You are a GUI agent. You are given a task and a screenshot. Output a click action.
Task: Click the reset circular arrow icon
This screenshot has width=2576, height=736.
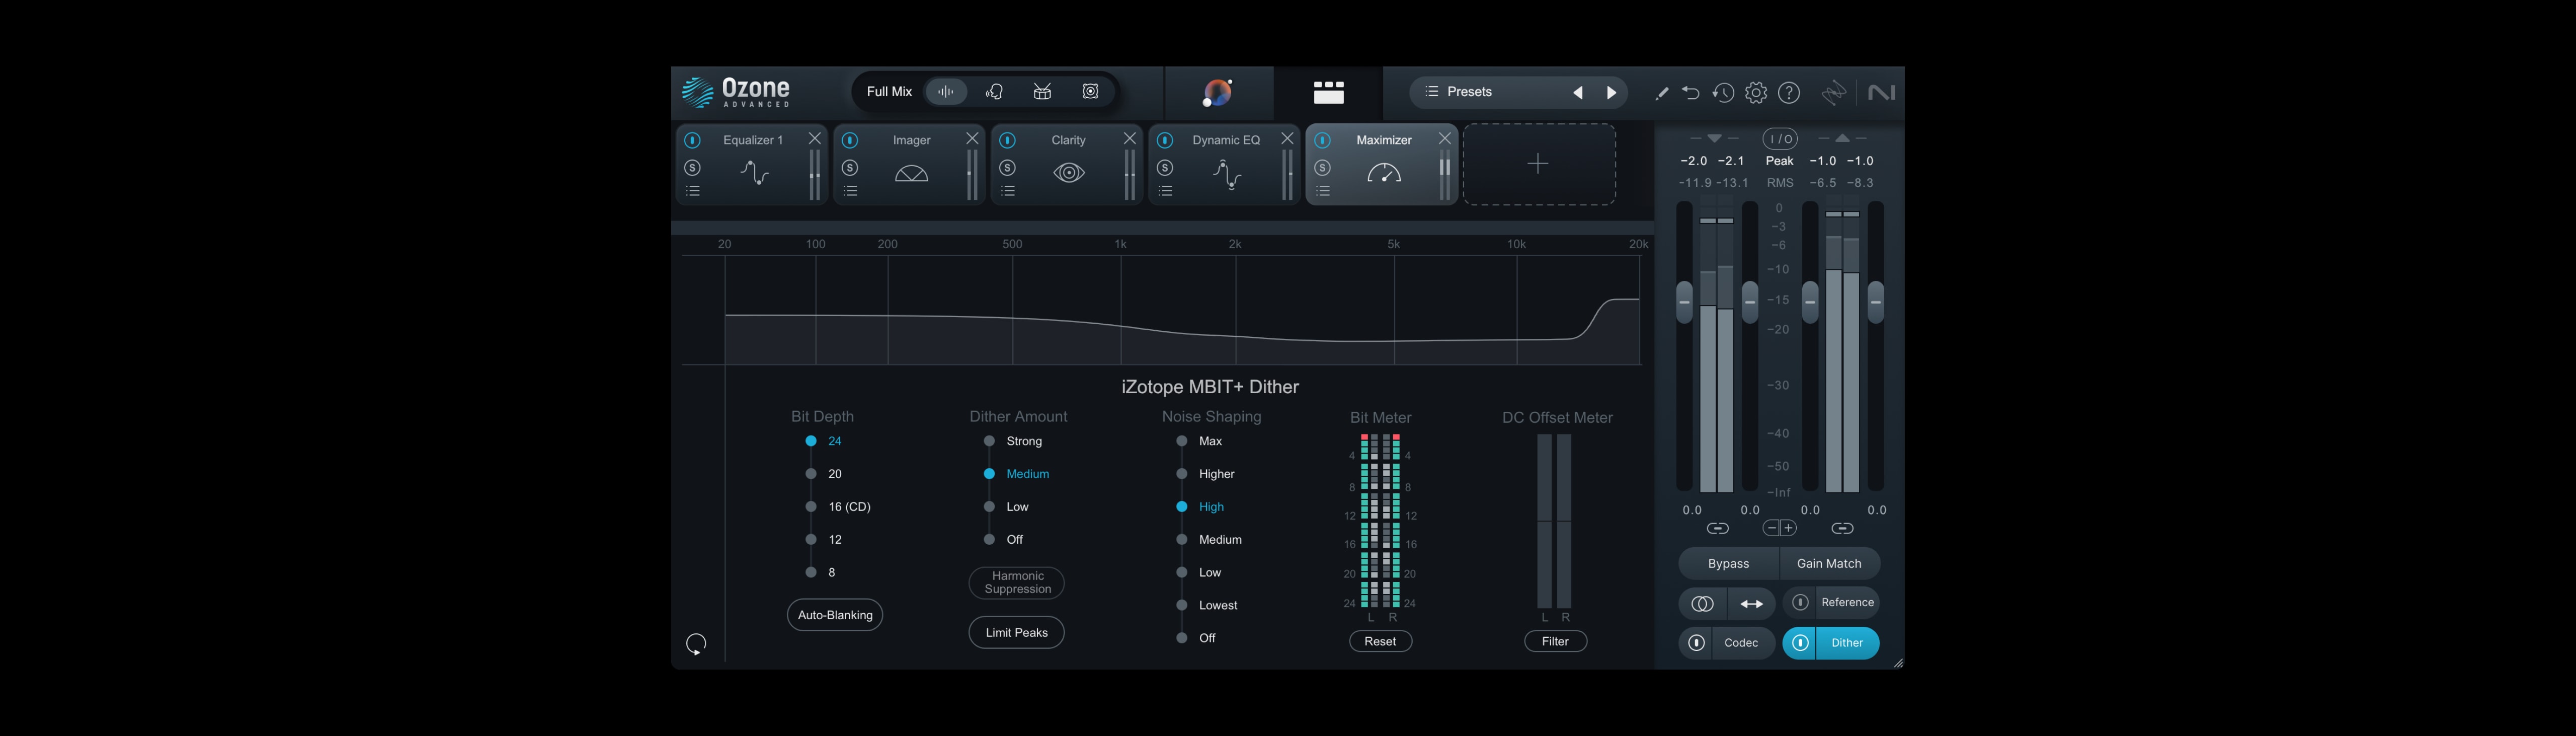[x=696, y=644]
